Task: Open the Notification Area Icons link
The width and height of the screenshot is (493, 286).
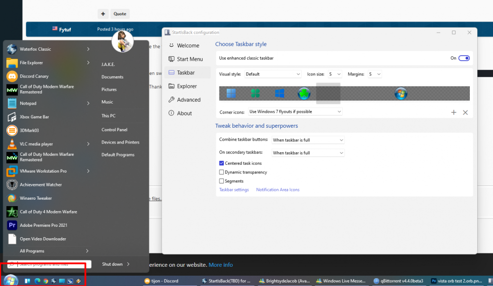Action: tap(278, 190)
